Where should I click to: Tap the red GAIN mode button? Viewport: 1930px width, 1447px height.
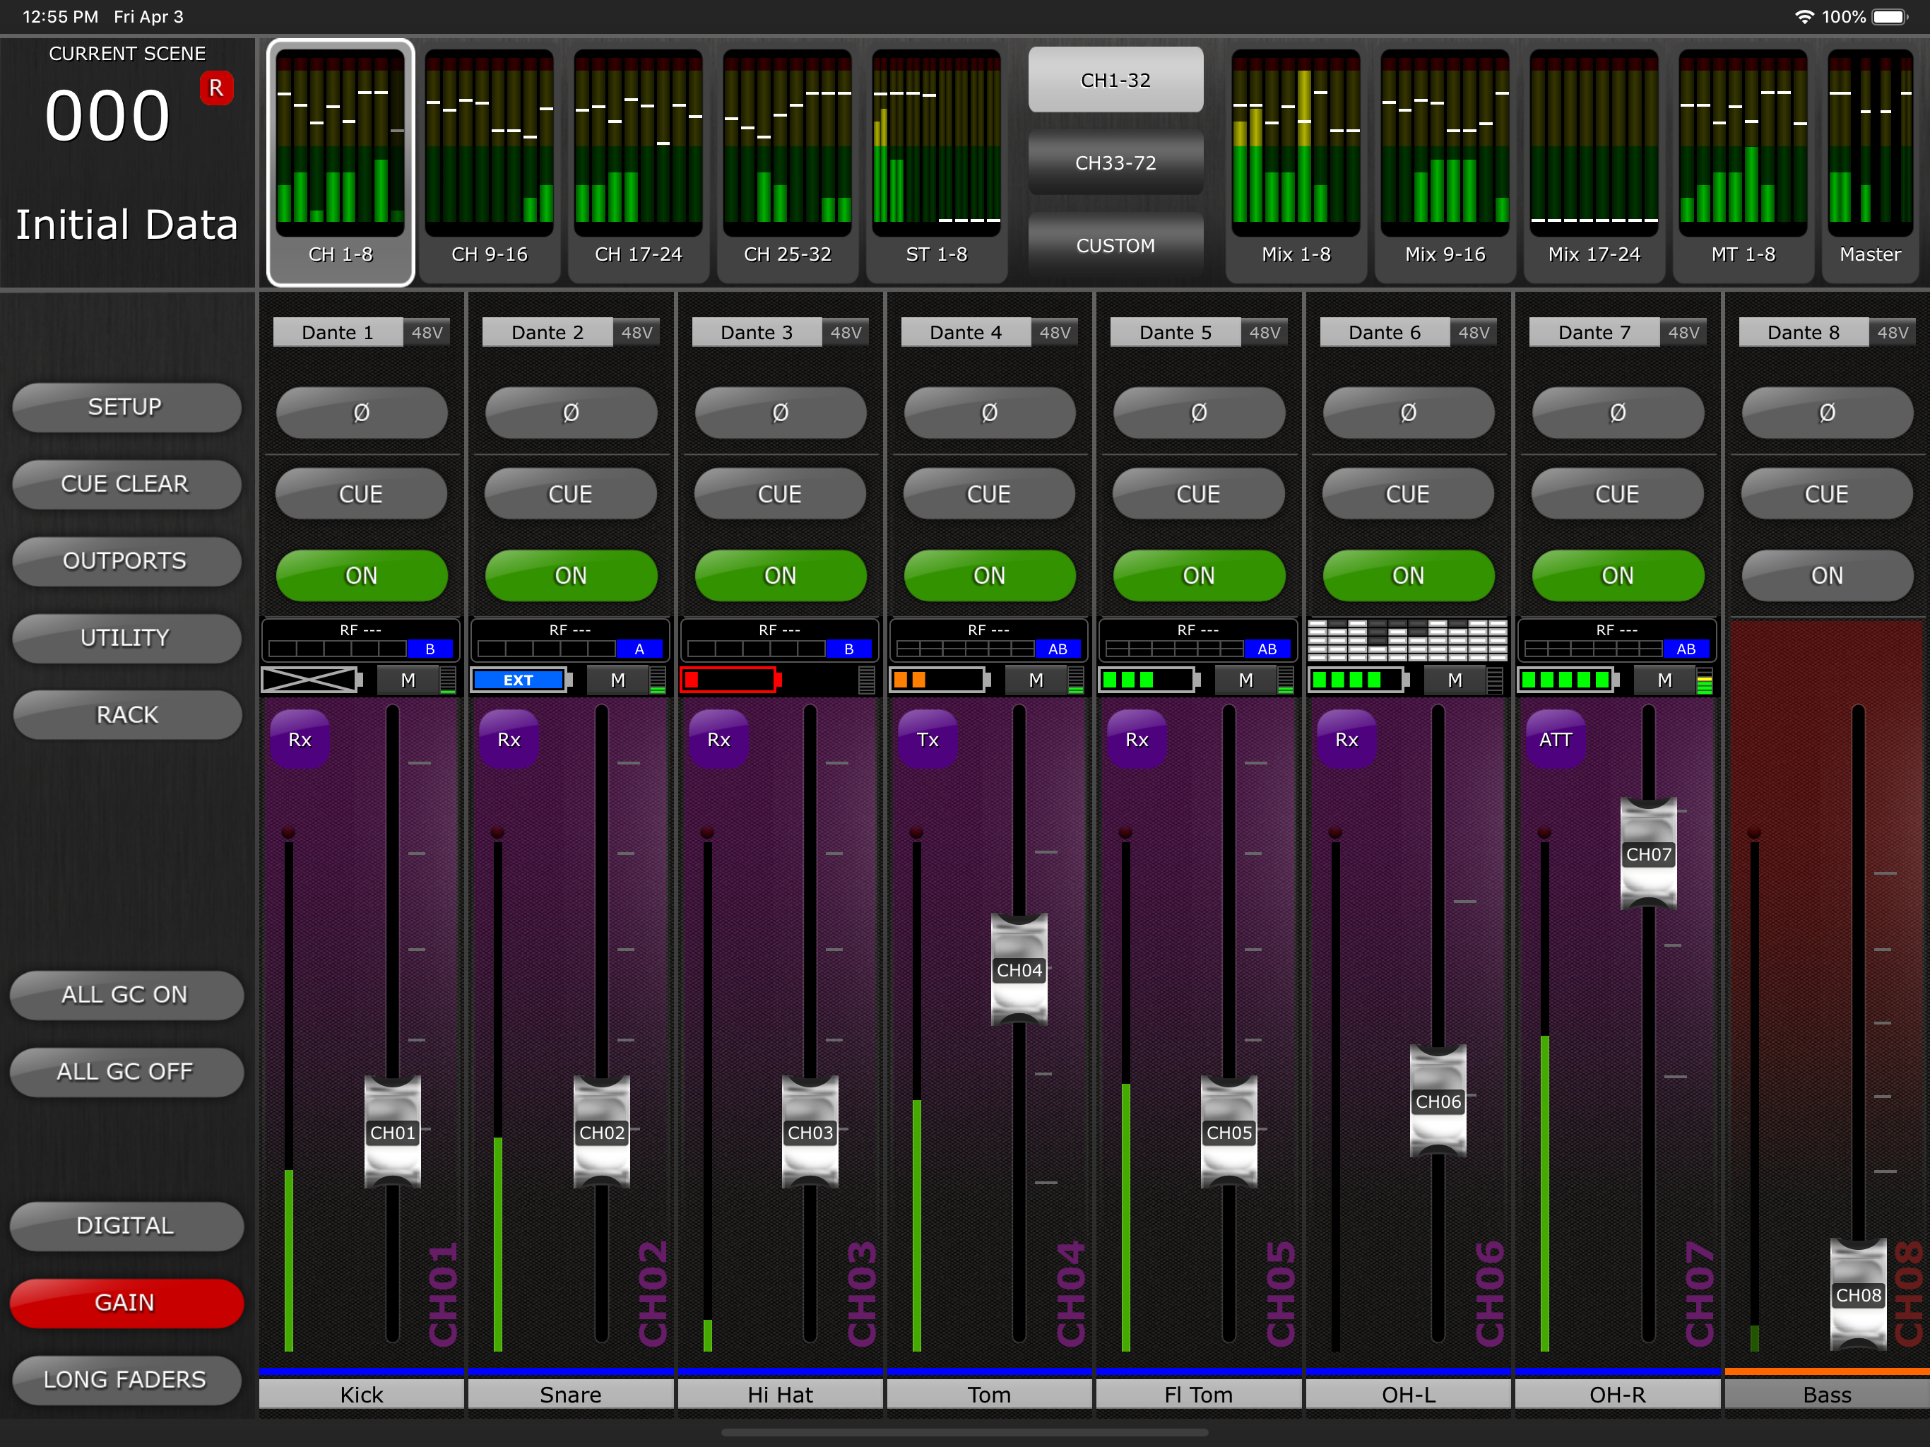pyautogui.click(x=126, y=1303)
